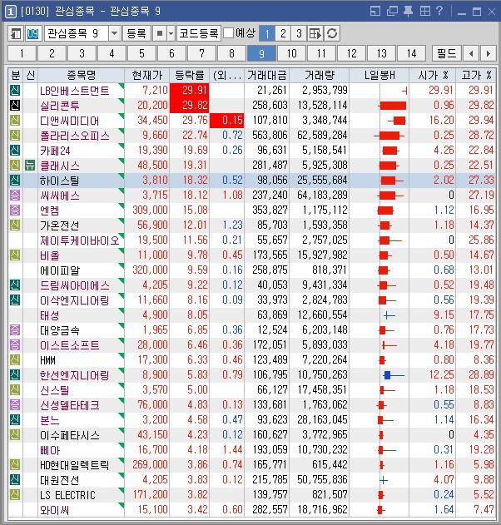Viewport: 501px width, 525px height.
Task: Open the column layout icon beside button 3
Action: 315,33
